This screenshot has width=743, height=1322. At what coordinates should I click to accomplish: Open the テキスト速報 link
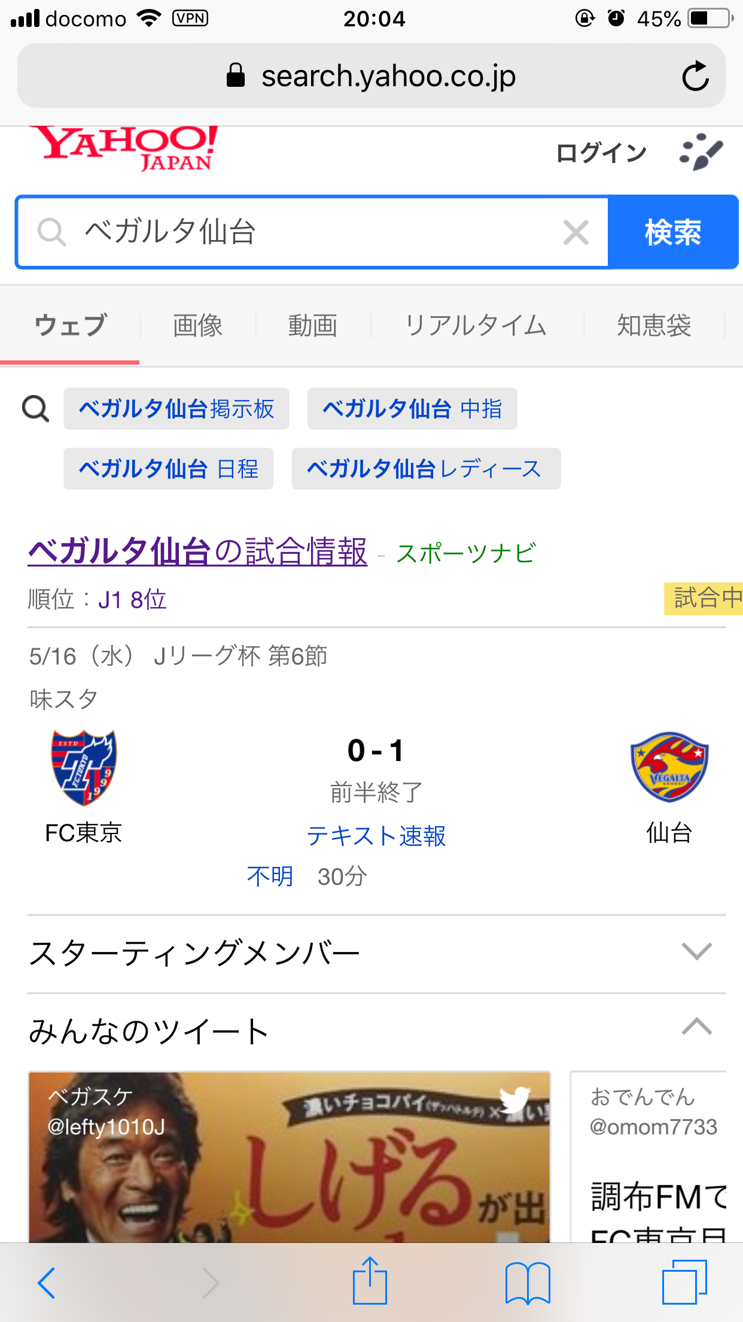[376, 836]
